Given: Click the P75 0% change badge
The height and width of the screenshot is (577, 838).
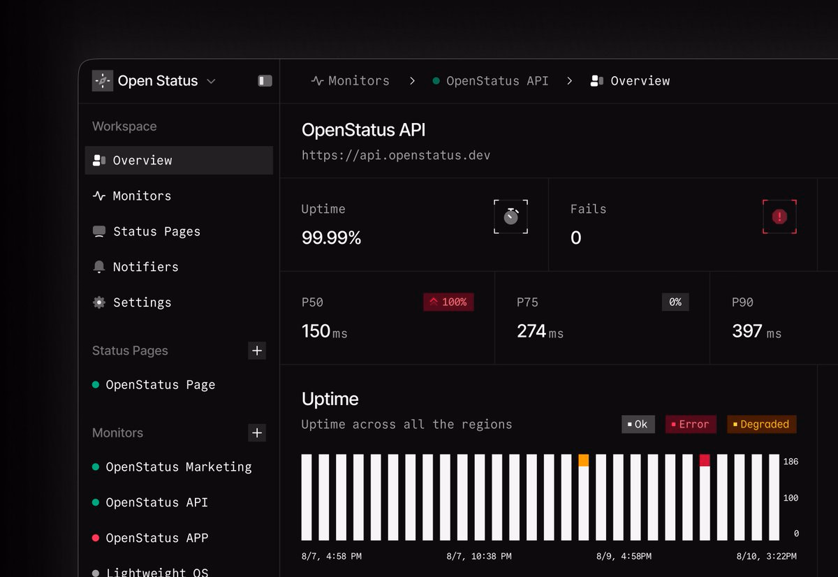Looking at the screenshot, I should pyautogui.click(x=675, y=302).
